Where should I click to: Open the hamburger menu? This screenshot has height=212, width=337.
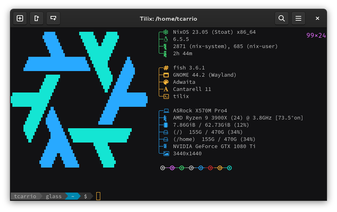(298, 18)
